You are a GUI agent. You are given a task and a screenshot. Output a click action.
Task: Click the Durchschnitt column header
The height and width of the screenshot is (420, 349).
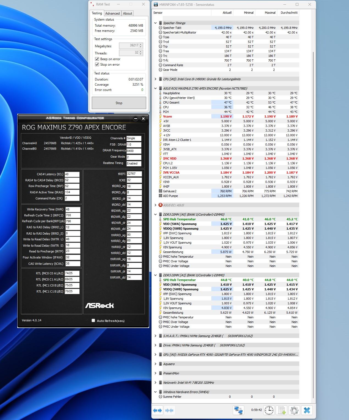pyautogui.click(x=288, y=13)
